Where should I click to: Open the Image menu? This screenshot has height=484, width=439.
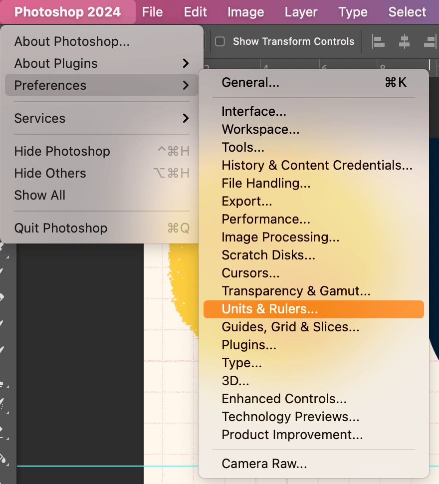[x=245, y=11]
